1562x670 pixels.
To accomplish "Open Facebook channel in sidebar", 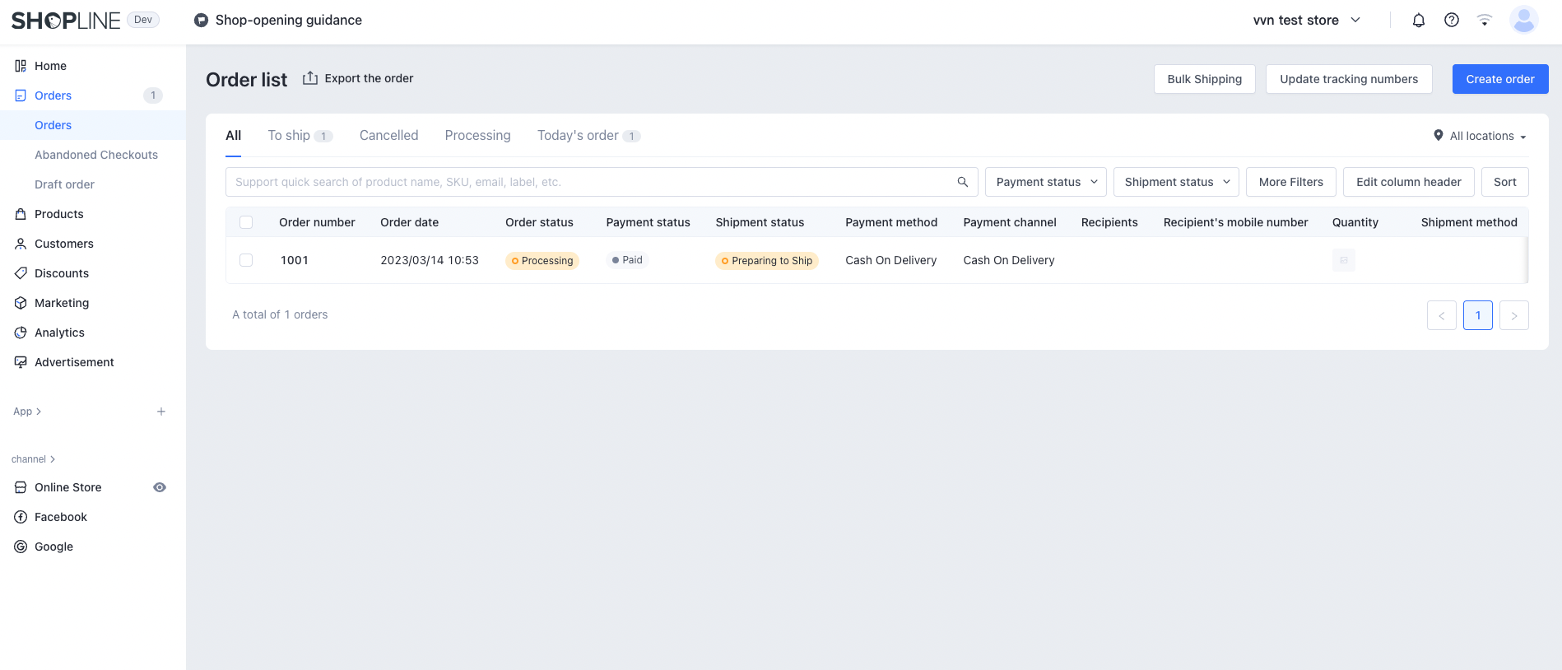I will [61, 517].
